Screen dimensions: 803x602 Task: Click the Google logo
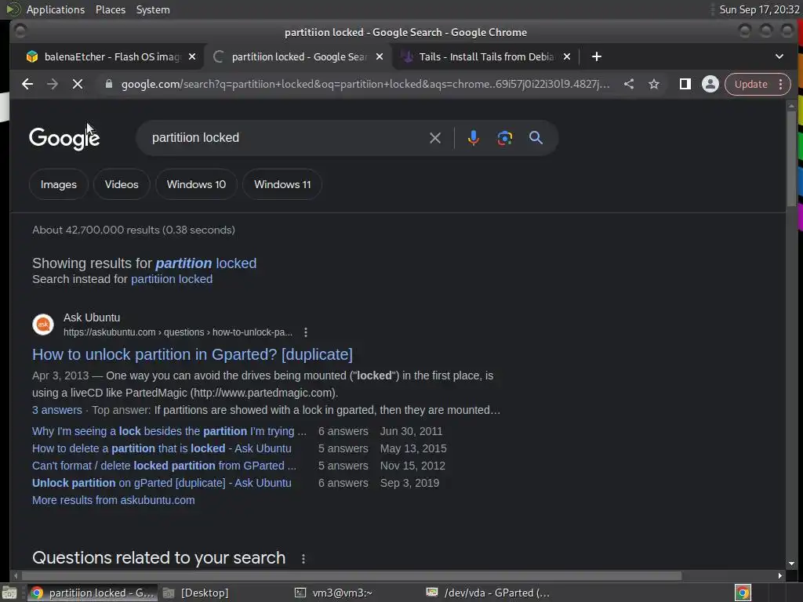click(x=64, y=138)
